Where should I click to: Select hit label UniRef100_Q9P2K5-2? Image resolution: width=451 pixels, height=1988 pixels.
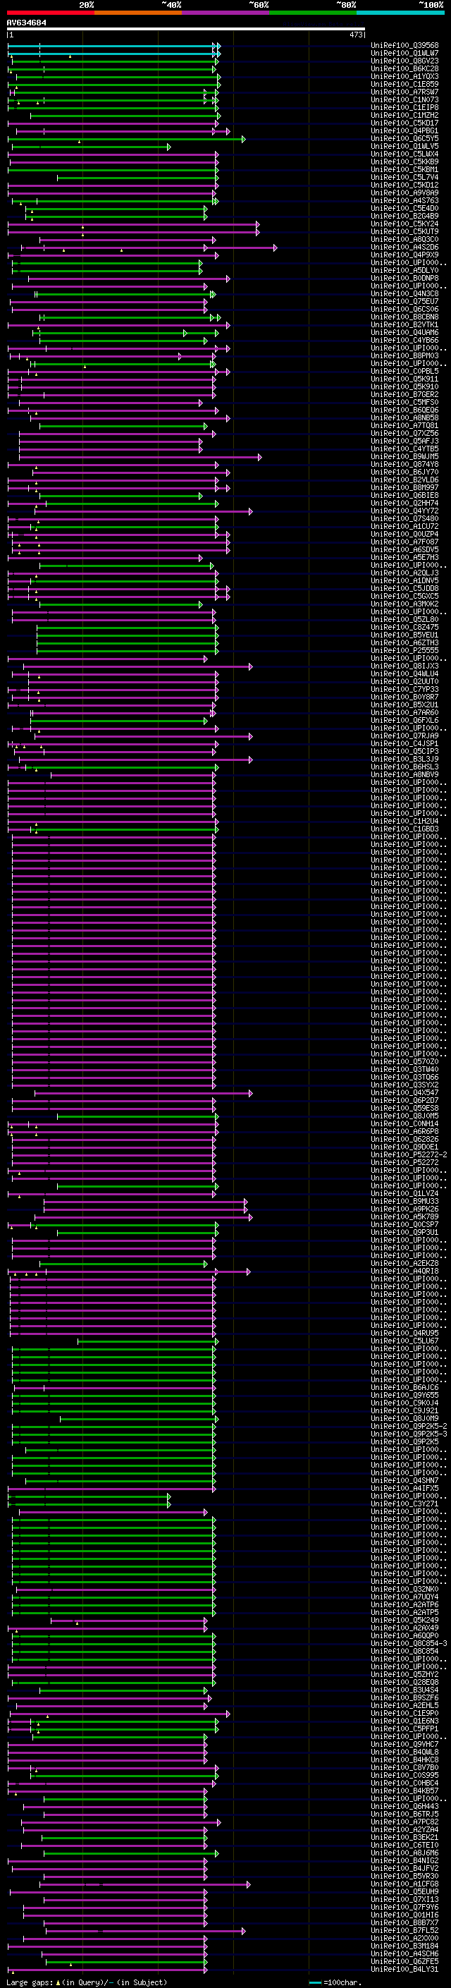[x=409, y=1426]
